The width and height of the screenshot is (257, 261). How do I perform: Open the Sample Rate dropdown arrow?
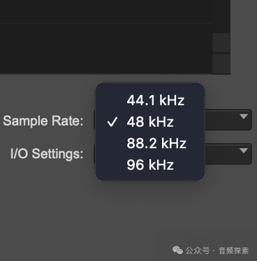(x=244, y=117)
